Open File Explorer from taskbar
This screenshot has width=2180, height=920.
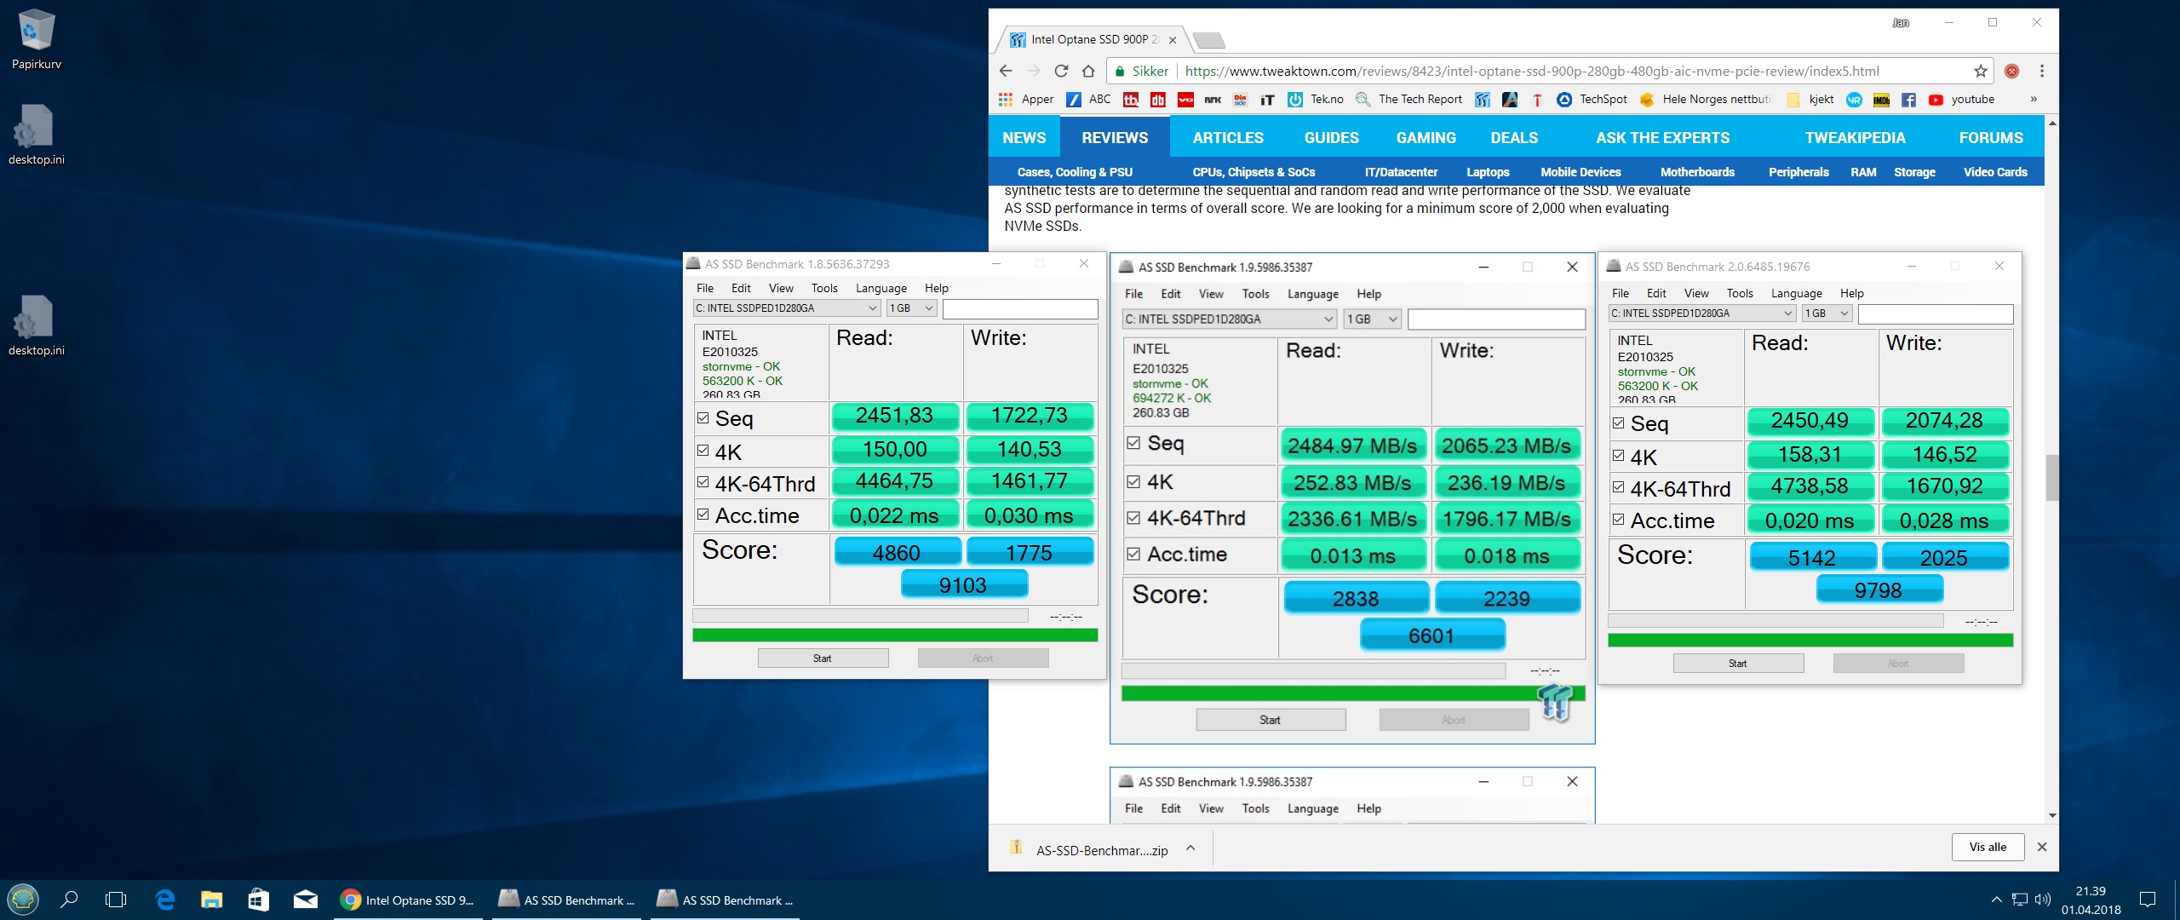pyautogui.click(x=211, y=900)
